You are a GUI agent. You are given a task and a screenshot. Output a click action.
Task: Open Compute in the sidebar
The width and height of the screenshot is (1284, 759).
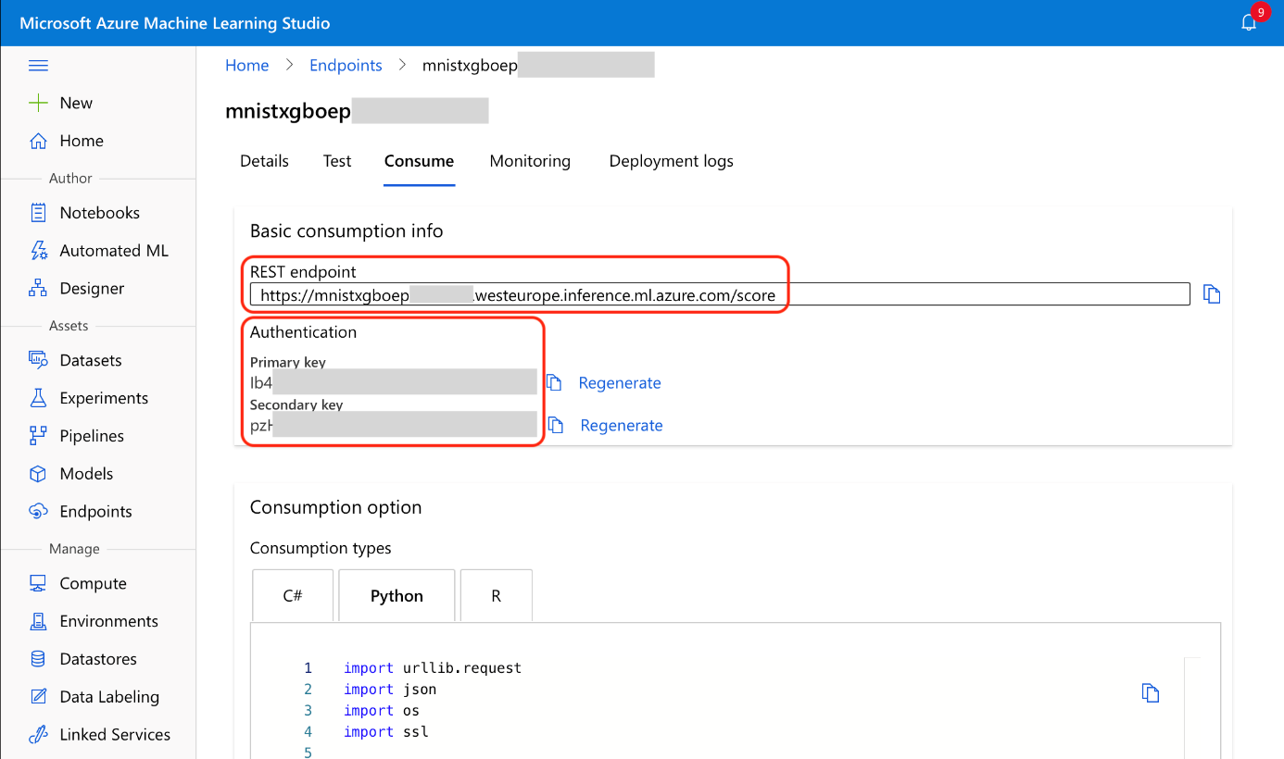click(93, 583)
